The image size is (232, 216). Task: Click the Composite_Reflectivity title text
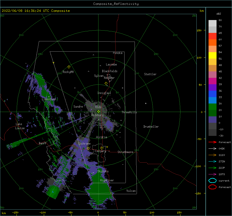coord(116,4)
